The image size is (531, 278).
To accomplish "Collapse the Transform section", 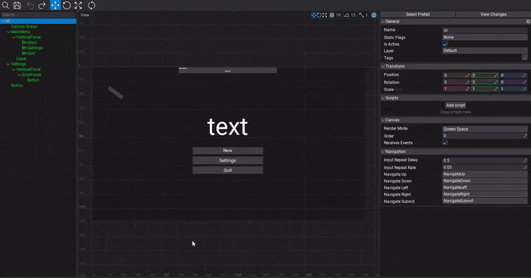I will click(383, 66).
